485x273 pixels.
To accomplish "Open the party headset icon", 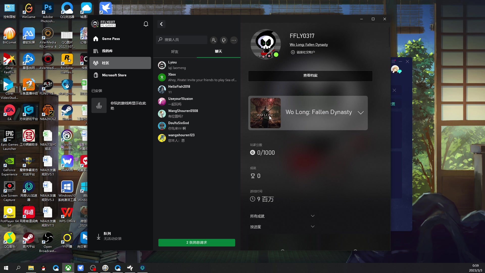I will click(x=224, y=40).
